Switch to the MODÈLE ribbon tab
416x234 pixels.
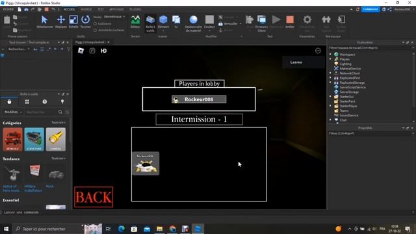(86, 9)
